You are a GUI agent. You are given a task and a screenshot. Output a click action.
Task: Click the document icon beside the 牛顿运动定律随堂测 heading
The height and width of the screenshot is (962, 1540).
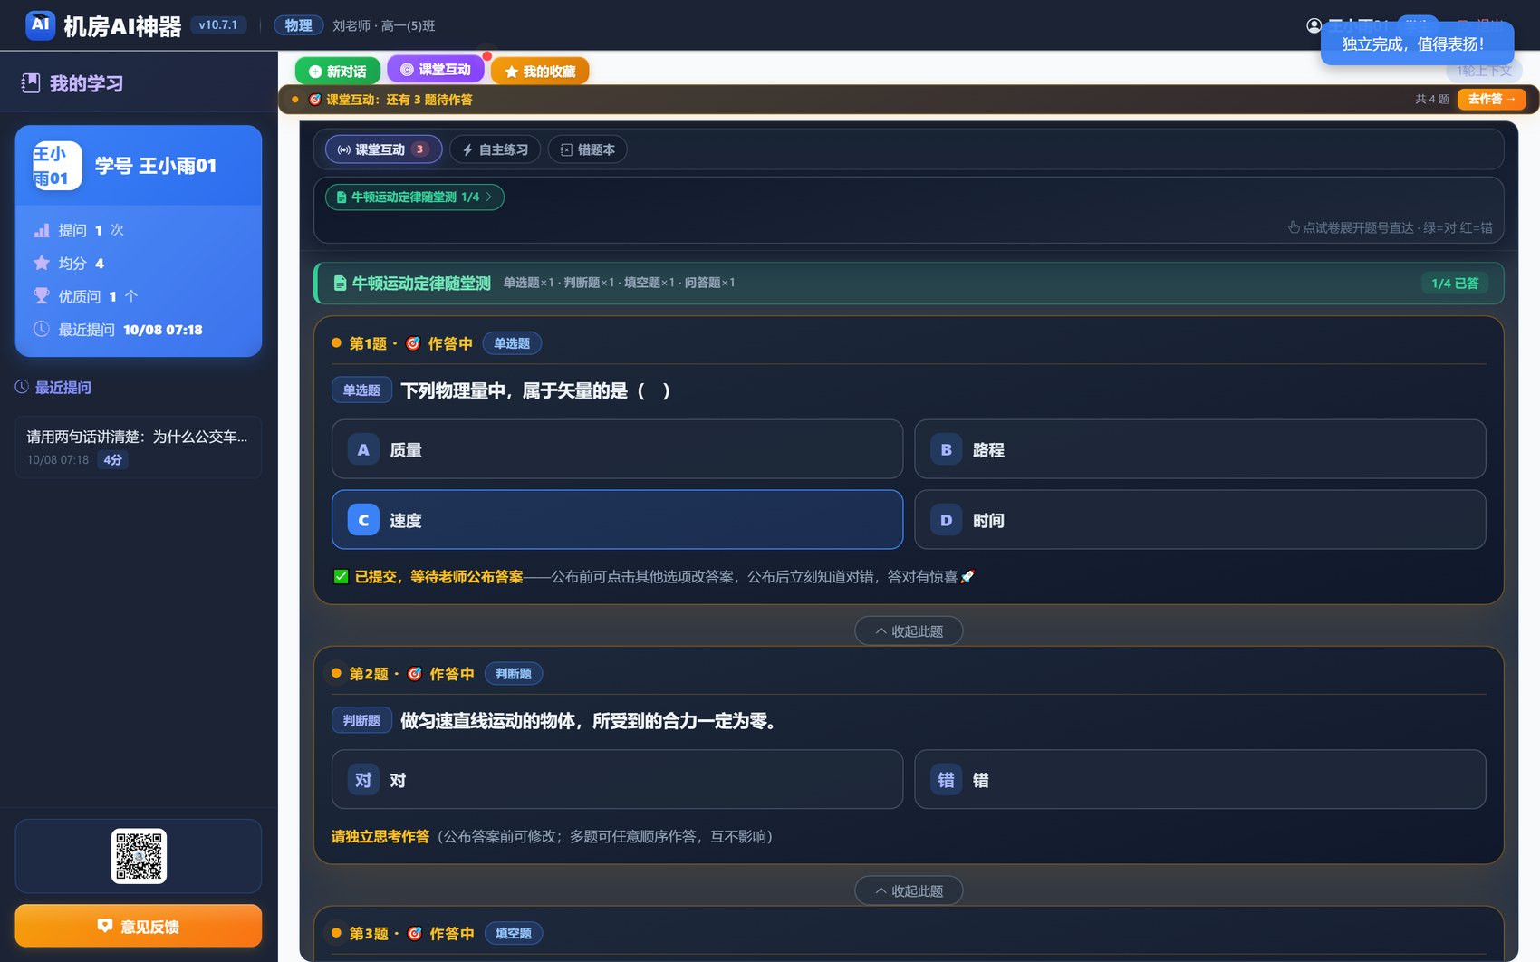pyautogui.click(x=340, y=284)
